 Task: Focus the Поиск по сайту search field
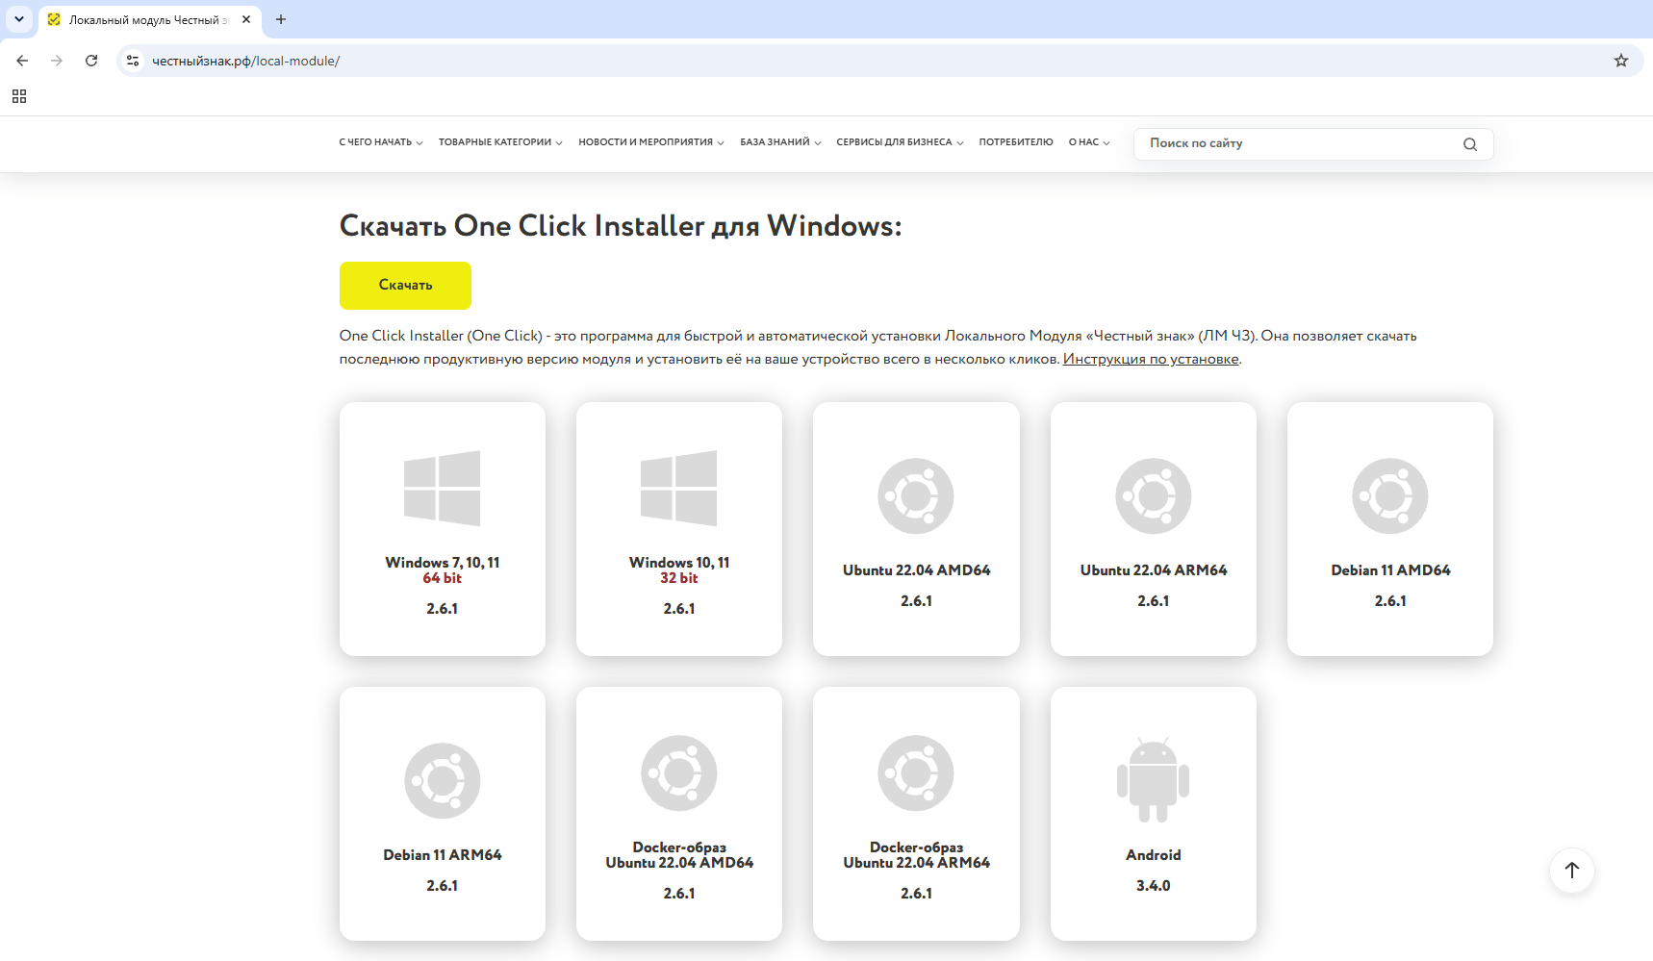click(x=1313, y=144)
